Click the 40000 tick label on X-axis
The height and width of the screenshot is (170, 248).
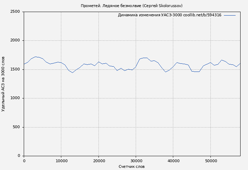click(x=173, y=161)
